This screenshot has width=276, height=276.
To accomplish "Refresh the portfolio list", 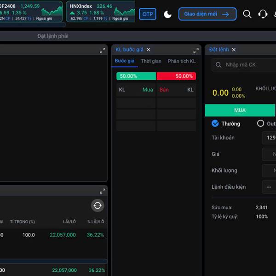I will (98, 206).
